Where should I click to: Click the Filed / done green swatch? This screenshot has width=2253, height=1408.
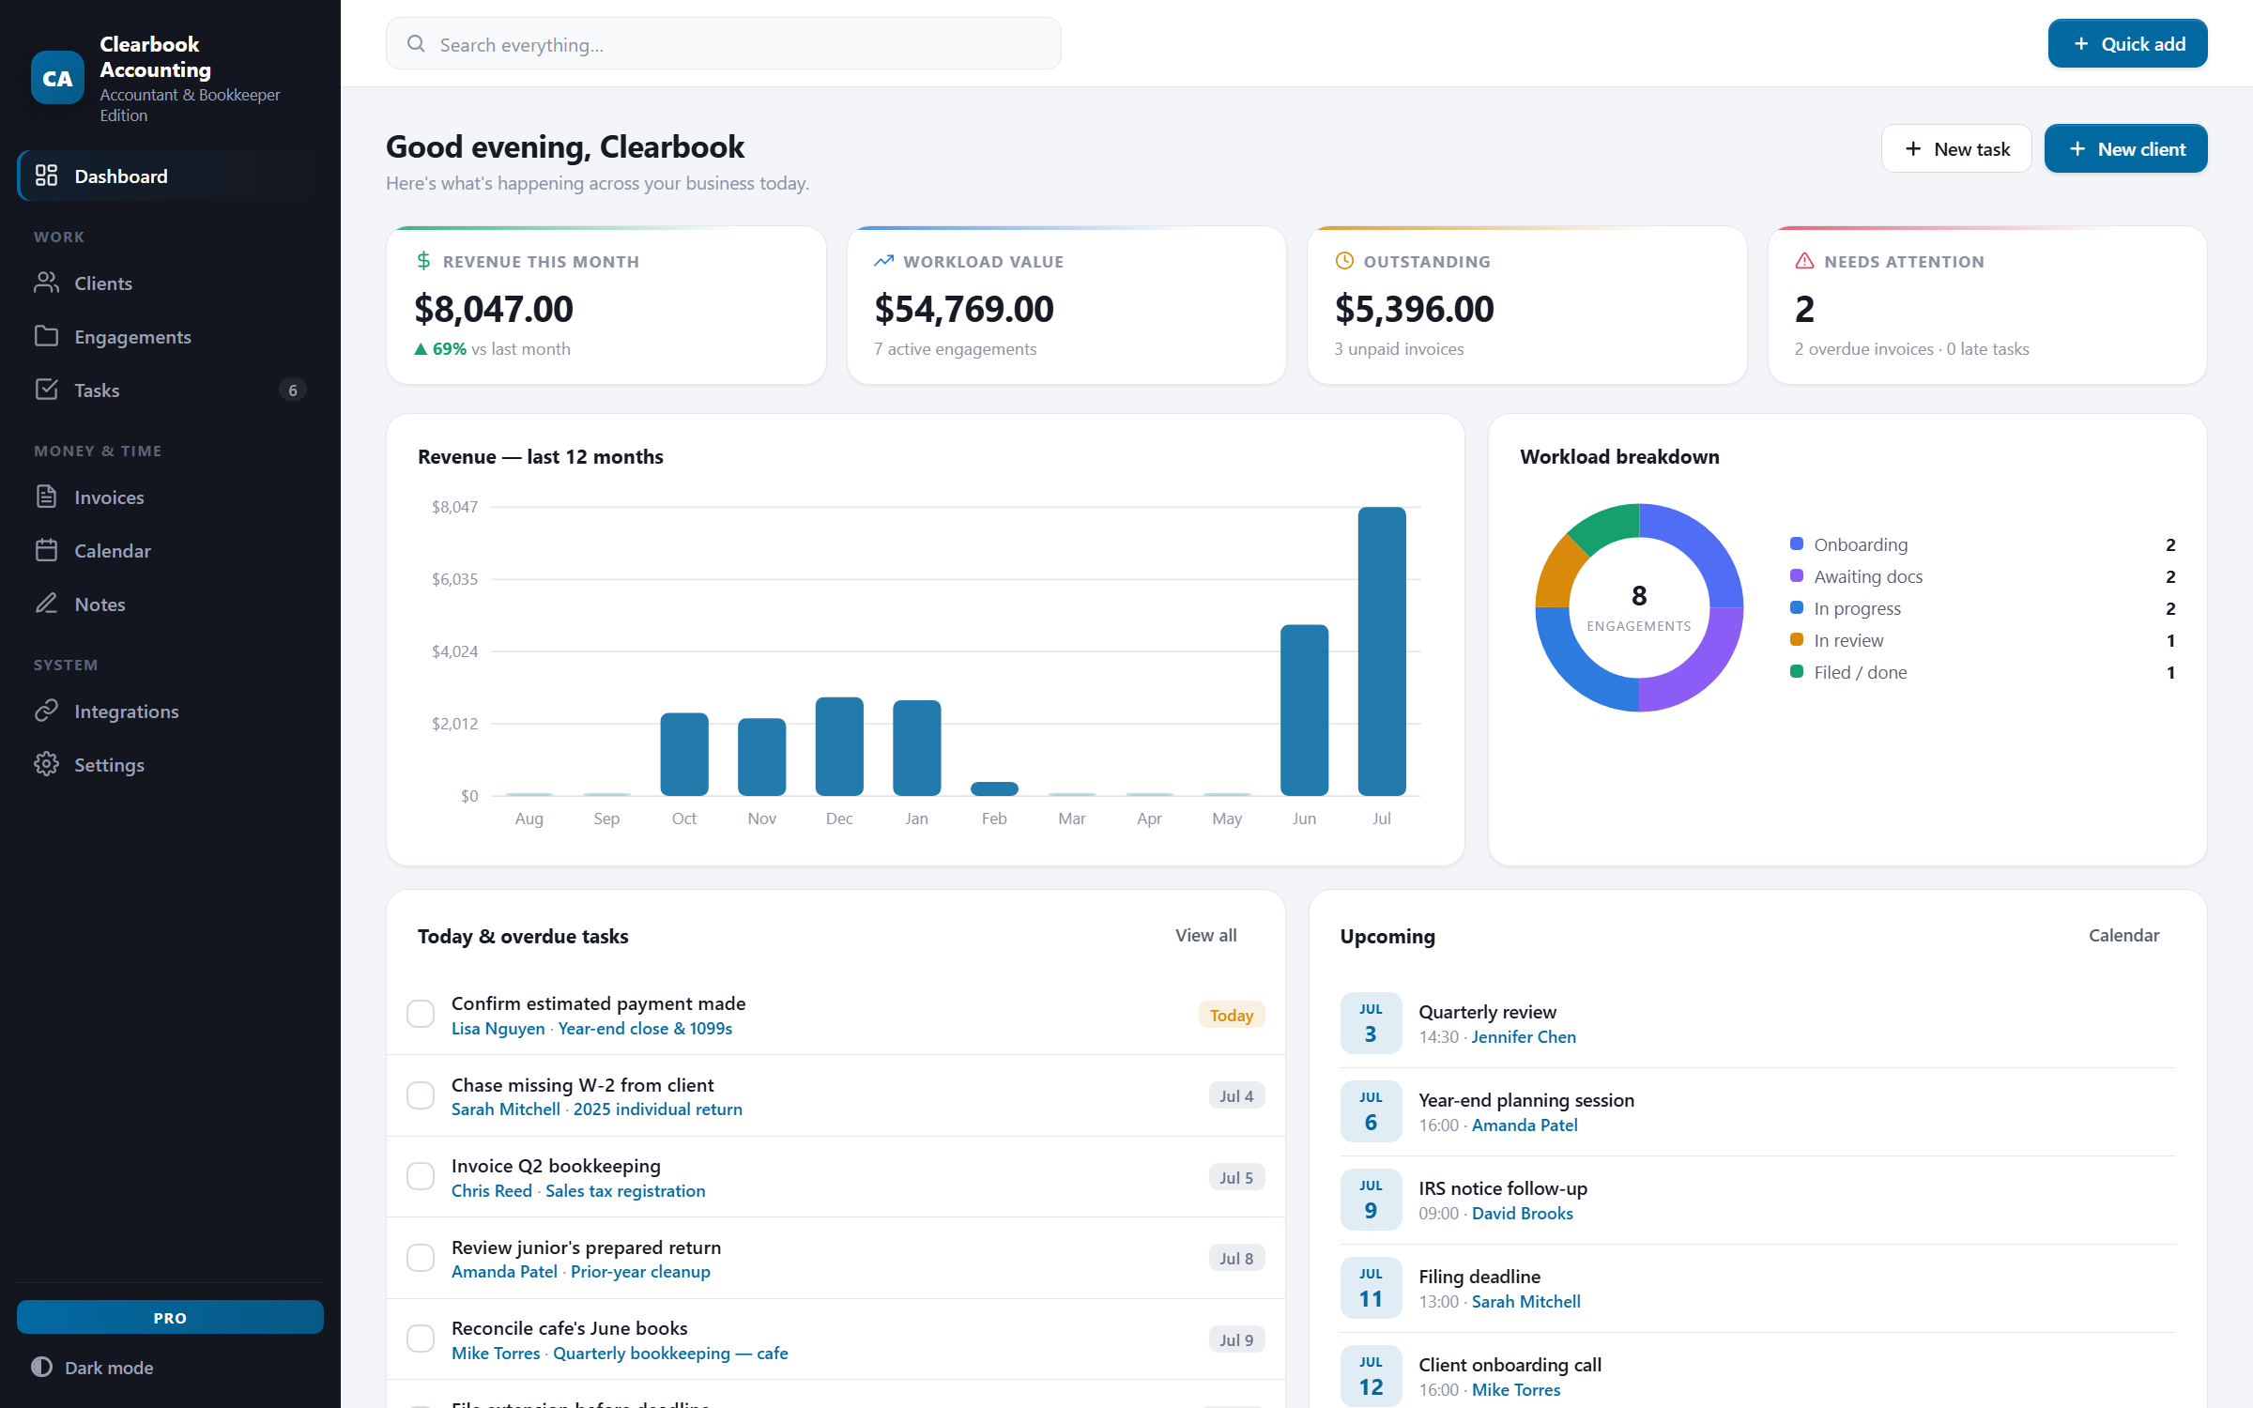(x=1797, y=671)
